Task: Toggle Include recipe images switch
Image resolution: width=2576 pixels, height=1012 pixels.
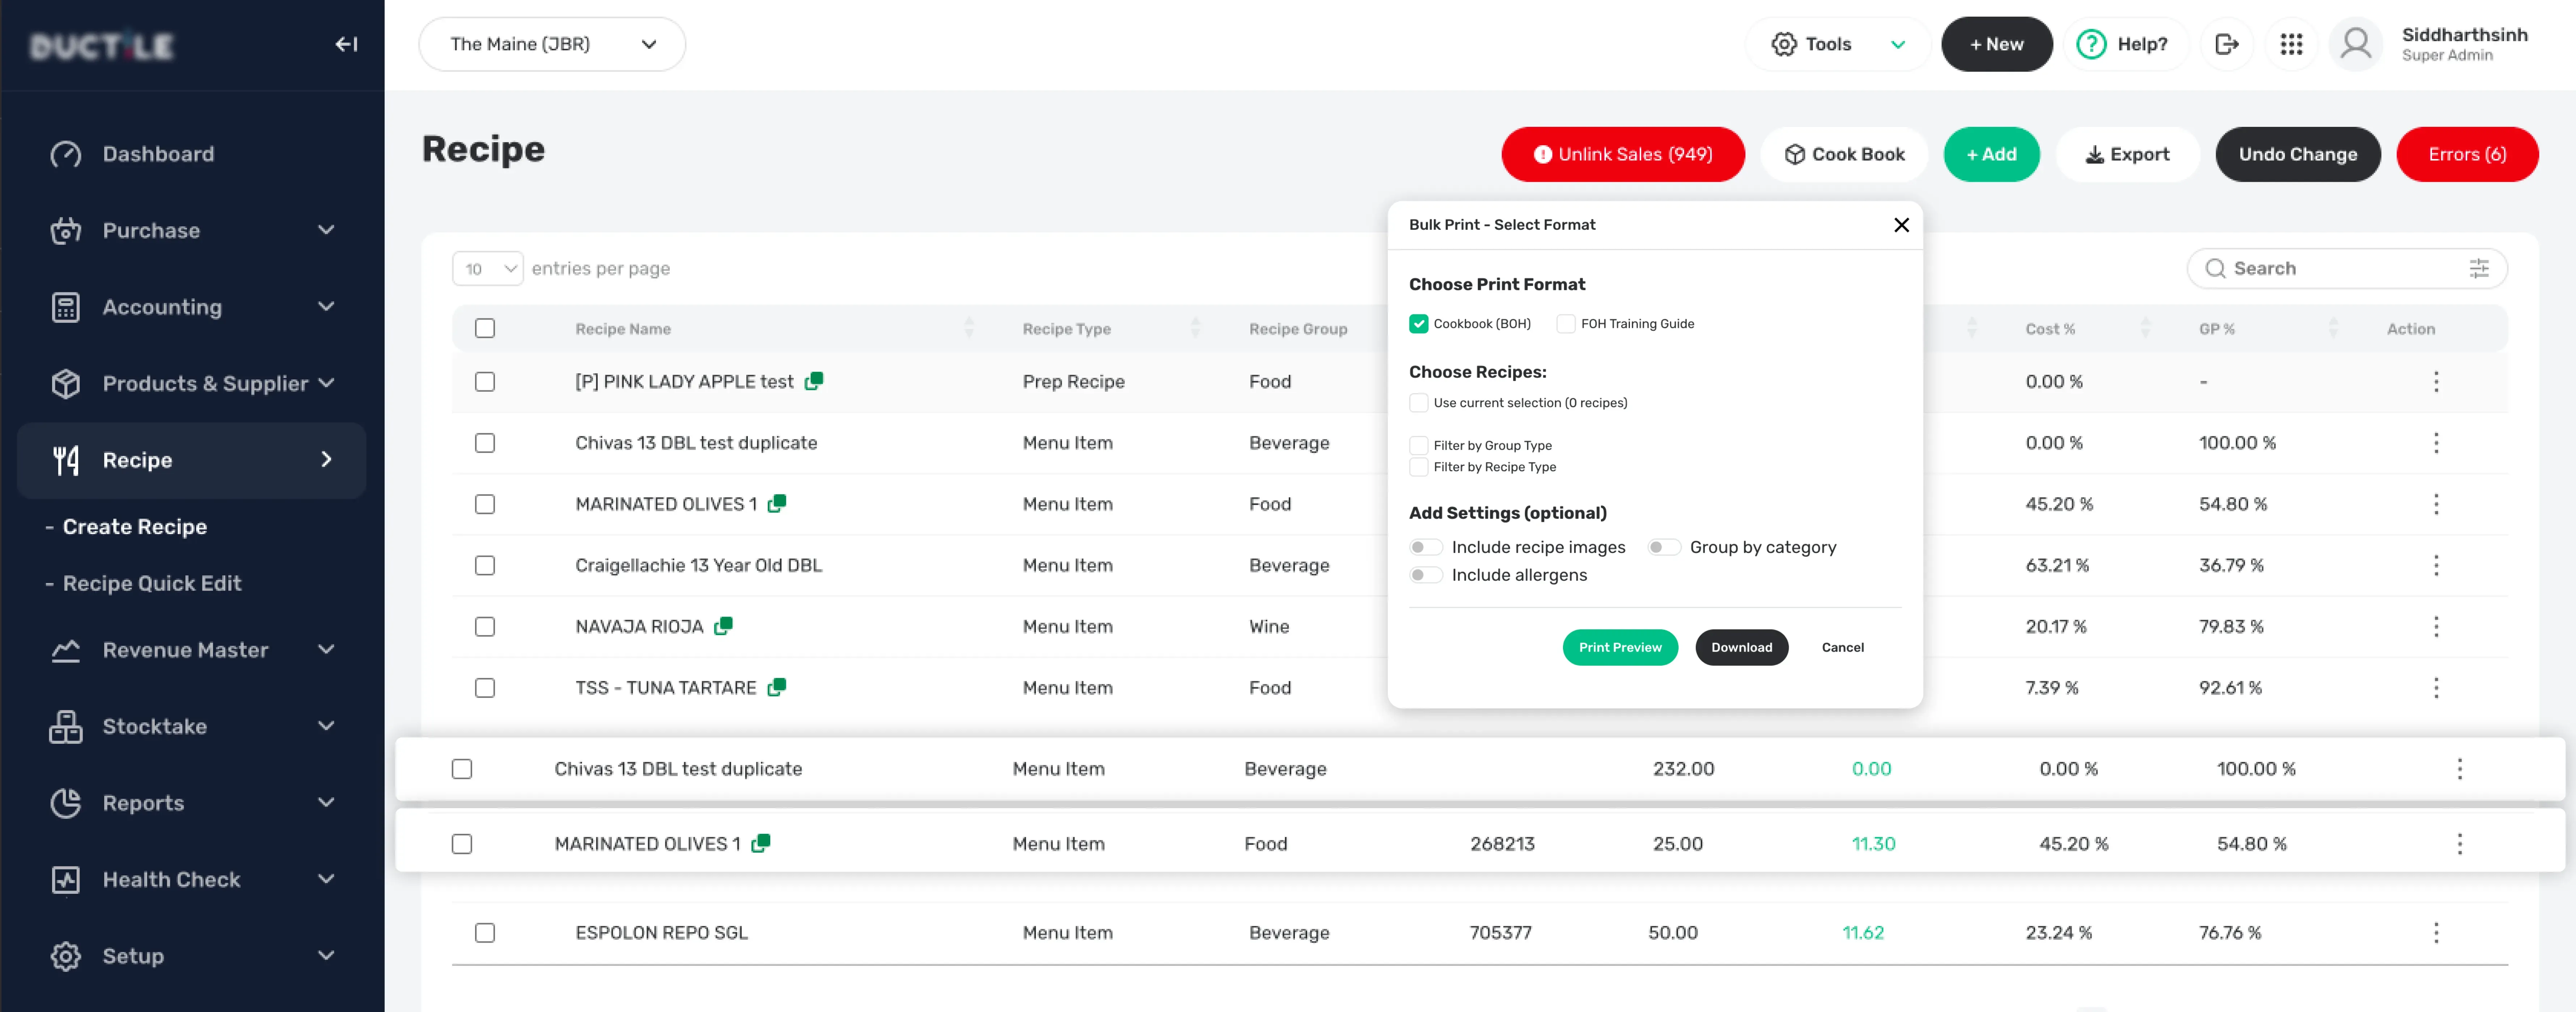Action: coord(1425,548)
